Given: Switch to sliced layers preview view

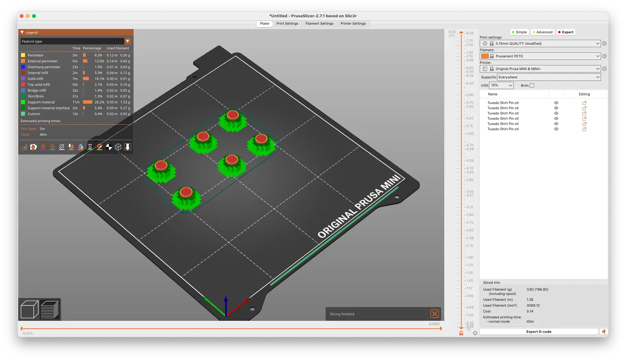Looking at the screenshot, I should click(x=50, y=310).
